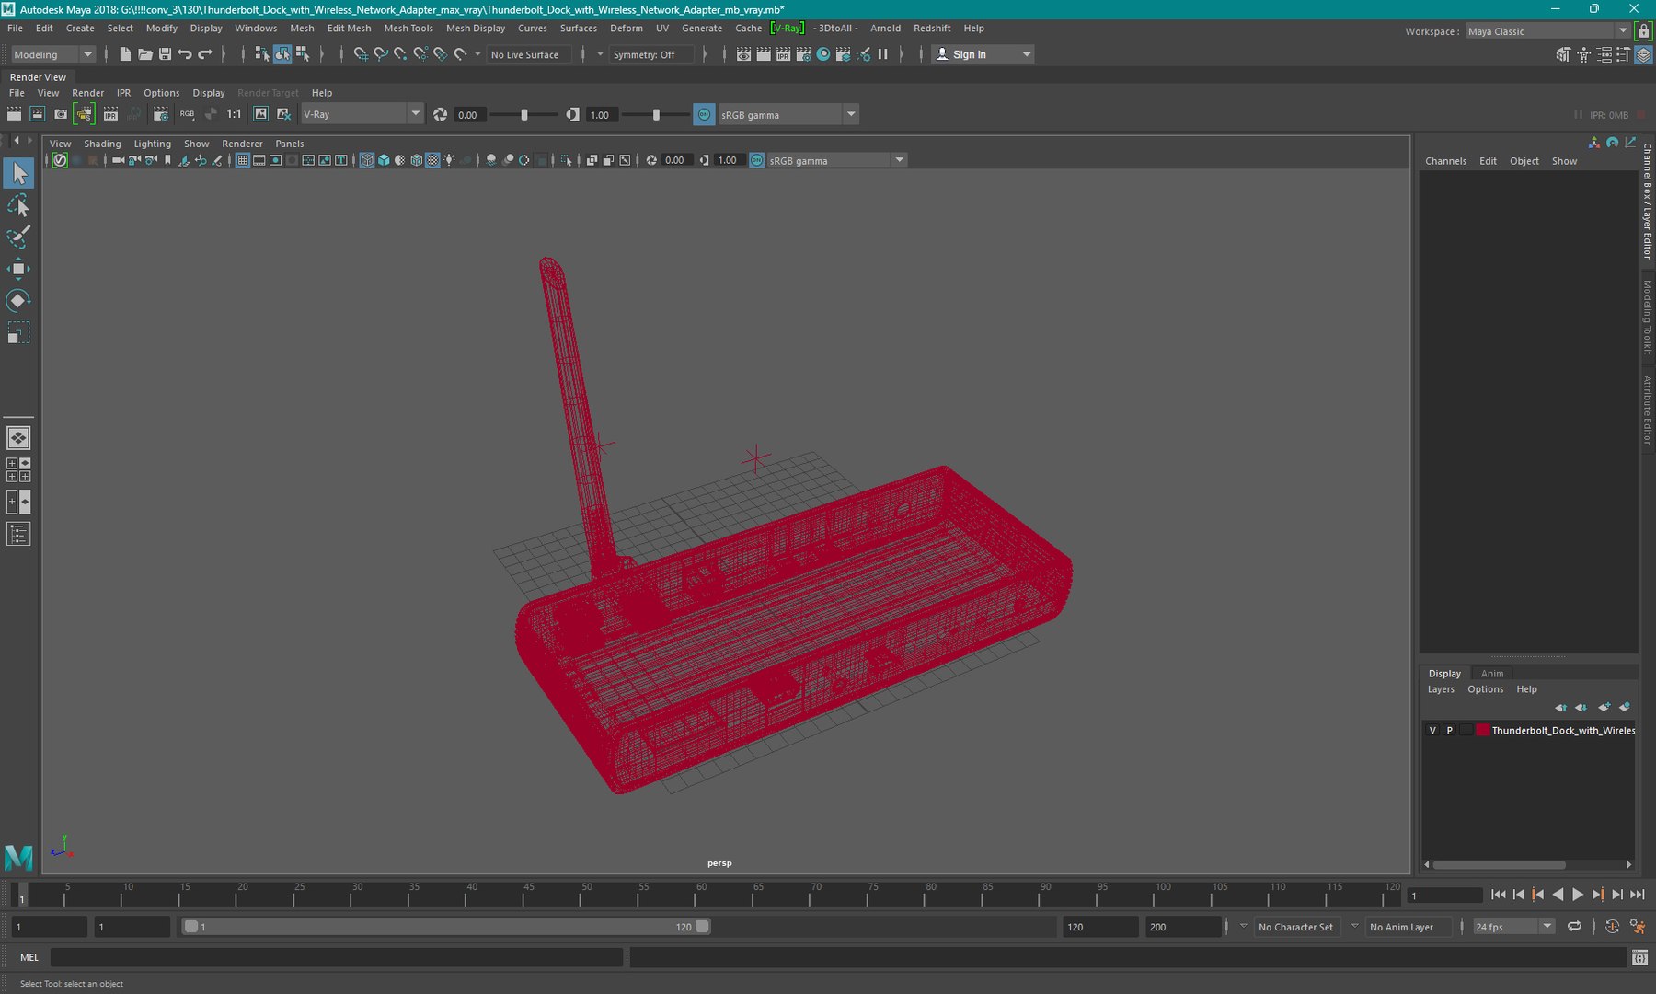Select the Move tool in the toolbox

[17, 269]
